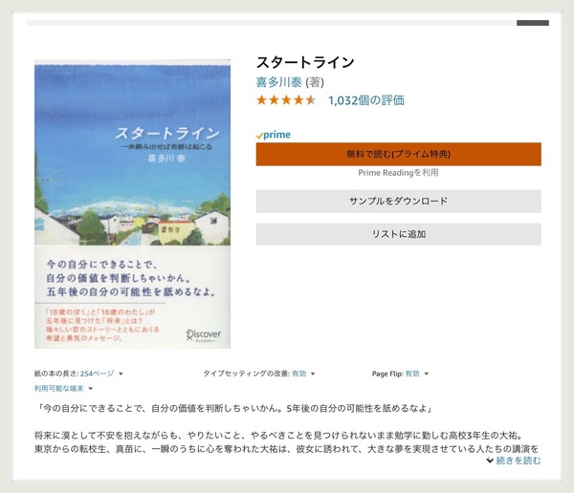Screen dimensions: 574x493
Task: Open author 喜多川泰 link
Action: point(278,82)
